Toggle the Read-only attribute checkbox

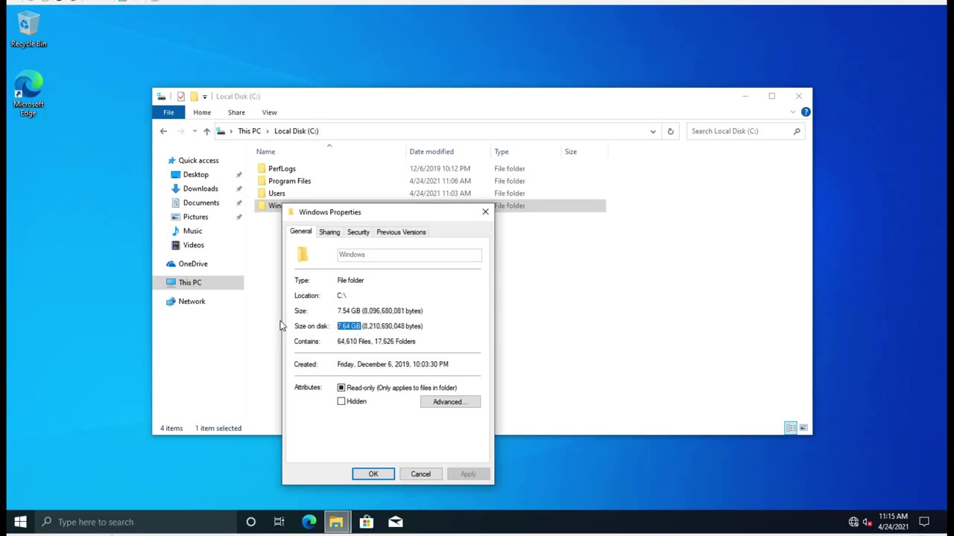[x=341, y=388]
